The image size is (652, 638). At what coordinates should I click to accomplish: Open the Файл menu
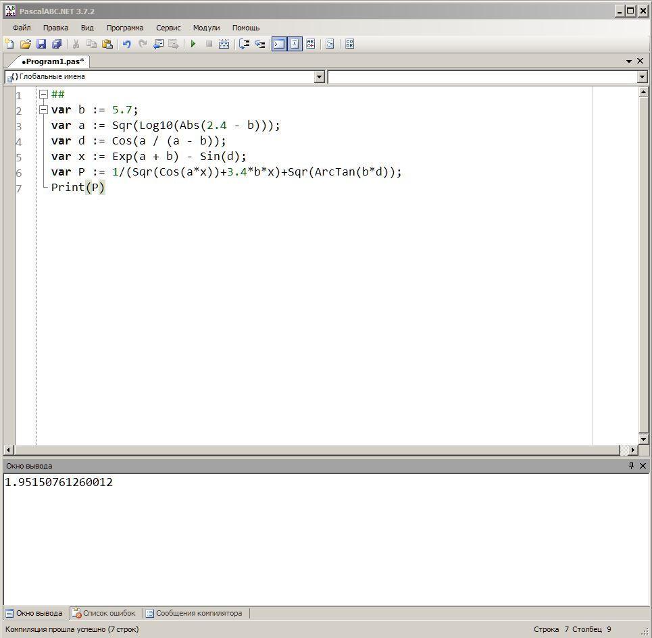22,28
